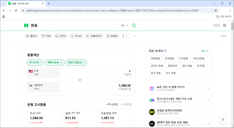The height and width of the screenshot is (128, 234).
Task: Go back with browser back arrow
Action: click(4, 11)
